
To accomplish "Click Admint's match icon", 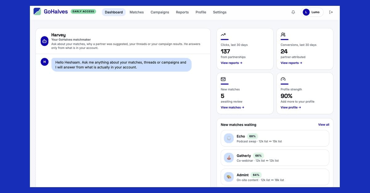I will coord(229,177).
